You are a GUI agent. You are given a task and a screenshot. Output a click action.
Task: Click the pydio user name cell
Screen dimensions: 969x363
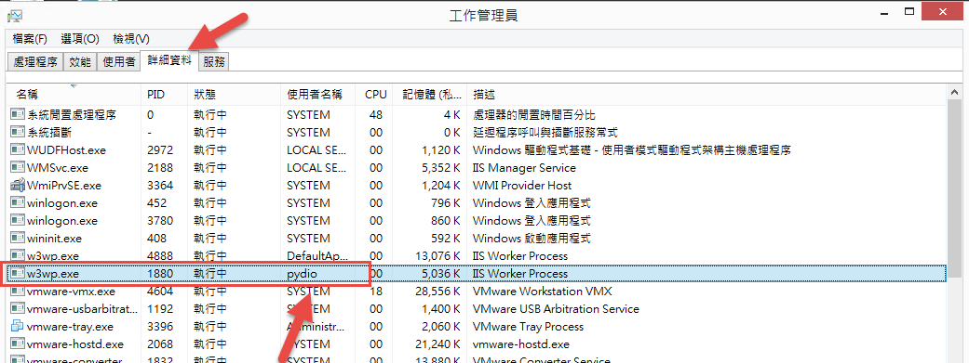[x=302, y=273]
